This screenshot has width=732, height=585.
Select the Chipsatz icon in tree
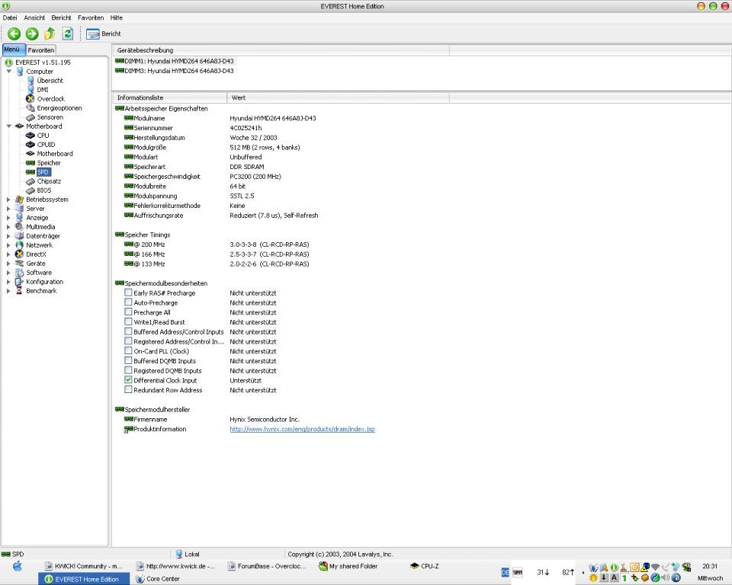[30, 181]
